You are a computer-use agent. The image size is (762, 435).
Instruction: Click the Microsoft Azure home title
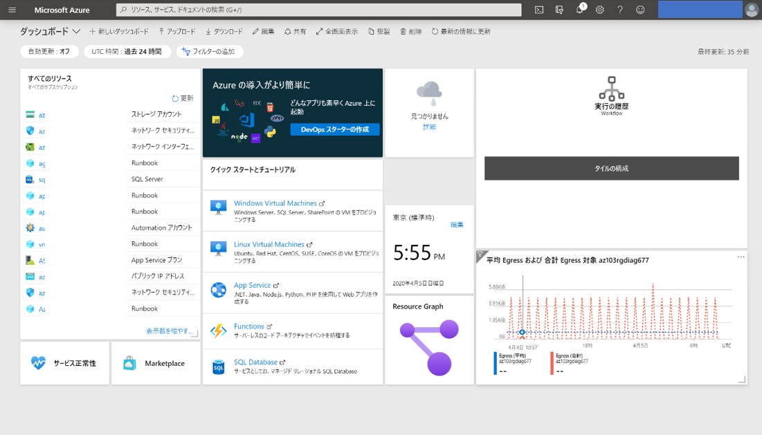click(x=62, y=10)
